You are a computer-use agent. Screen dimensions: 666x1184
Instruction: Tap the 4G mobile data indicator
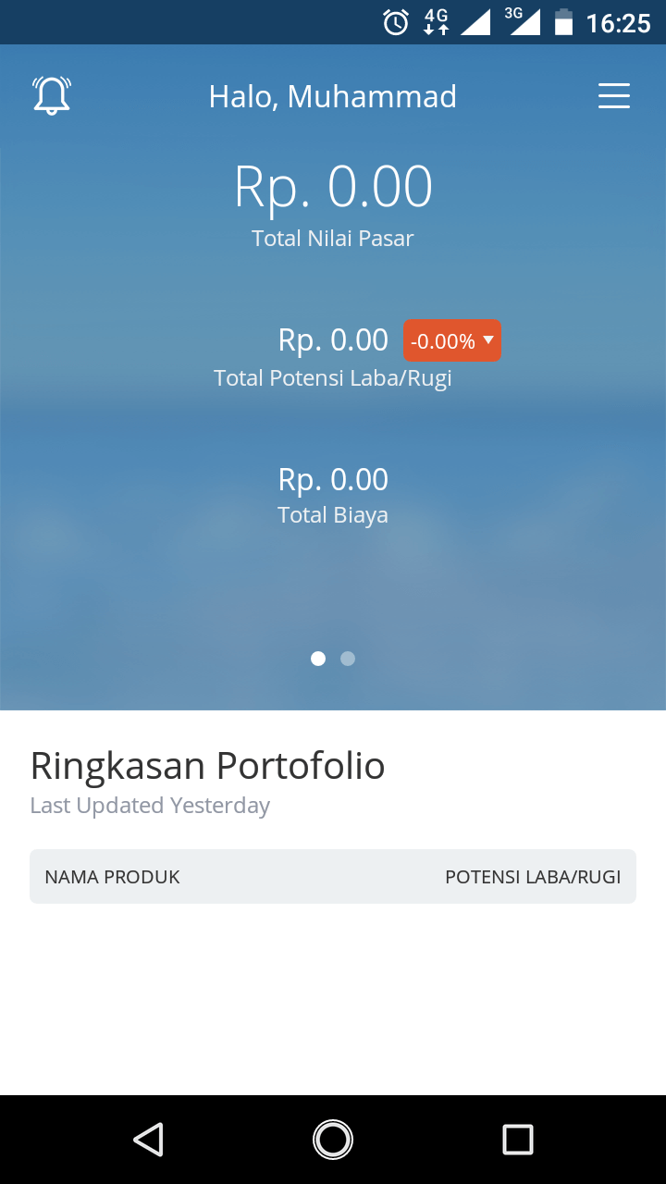pyautogui.click(x=436, y=22)
